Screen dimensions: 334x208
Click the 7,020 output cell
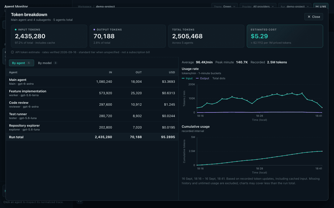(x=137, y=128)
